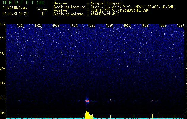Select the file name 0412291520.png
Screen dimensions: 187x119
[x=15, y=8]
